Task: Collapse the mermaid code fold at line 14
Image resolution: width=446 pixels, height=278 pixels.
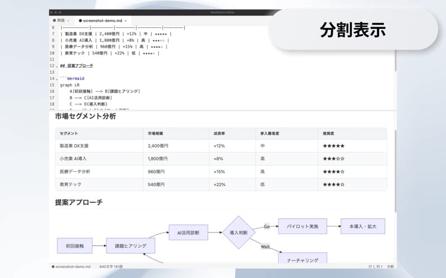Action: pyautogui.click(x=57, y=79)
